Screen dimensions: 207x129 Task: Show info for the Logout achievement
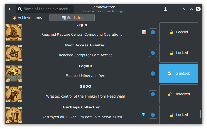point(153,74)
